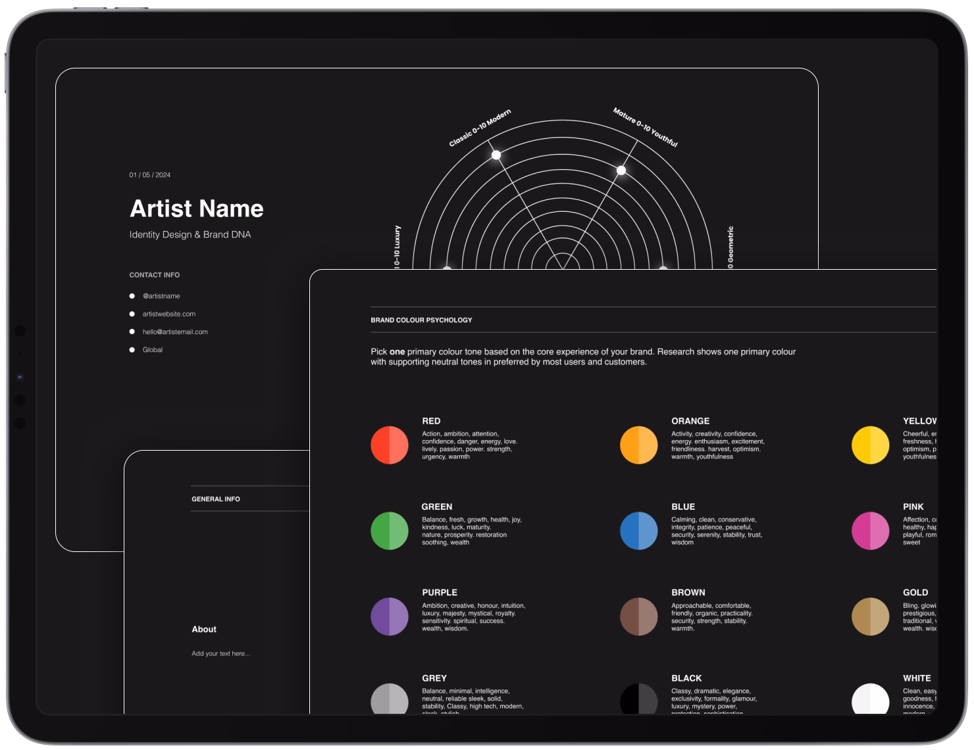
Task: Click the Artist Name title
Action: tap(197, 209)
